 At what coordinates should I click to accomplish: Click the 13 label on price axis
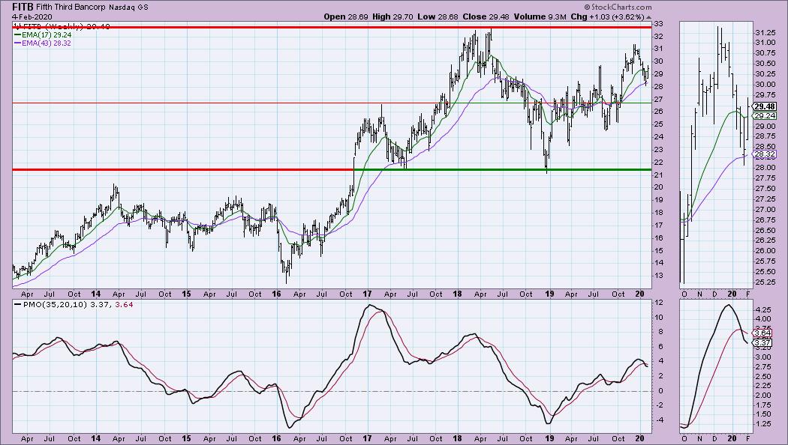coord(658,276)
